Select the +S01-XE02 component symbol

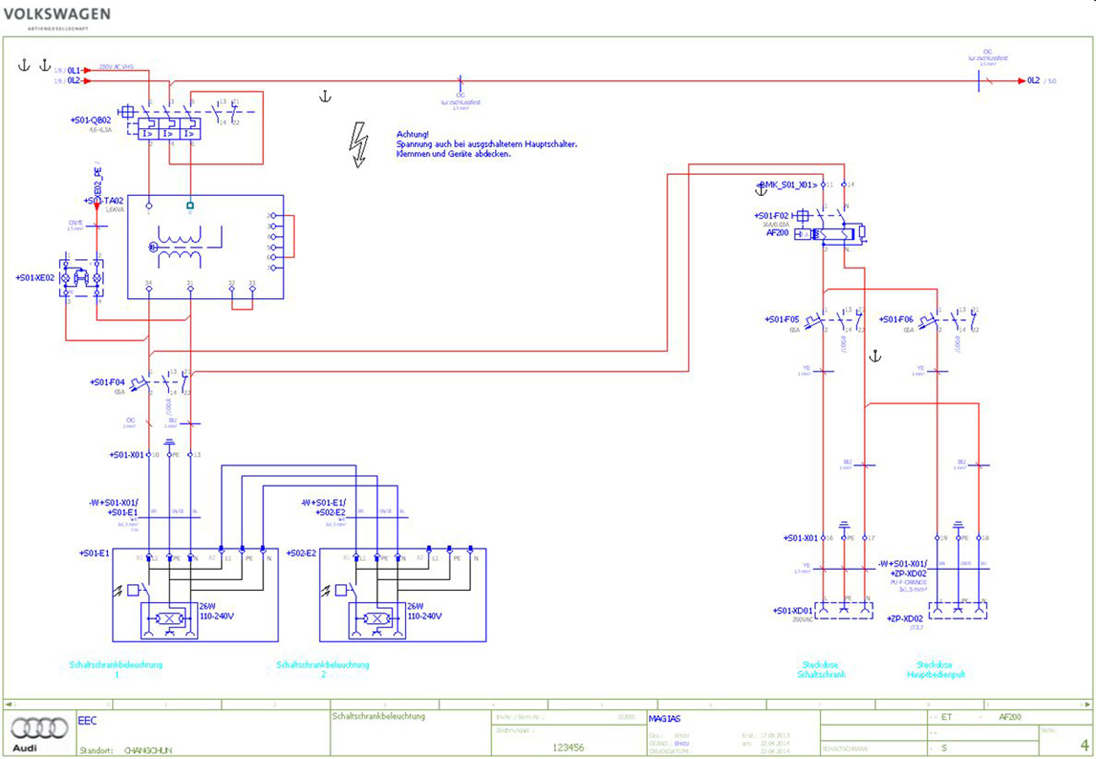82,278
